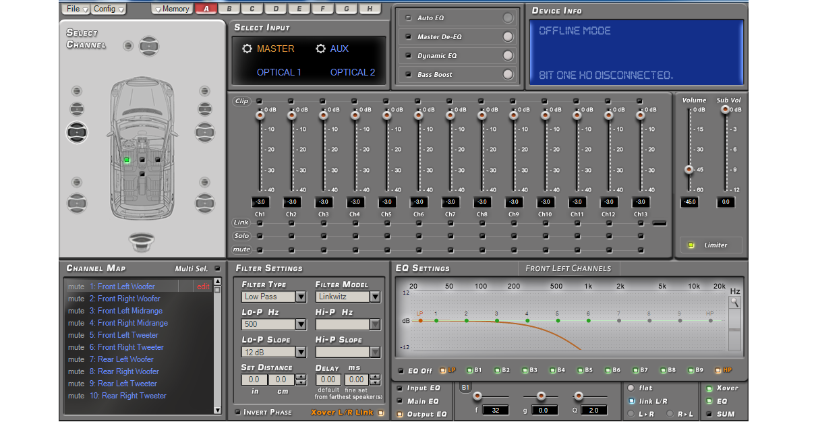Viewport: 816px width, 422px height.
Task: Select the subwoofer speaker icon below the car
Action: (x=141, y=240)
